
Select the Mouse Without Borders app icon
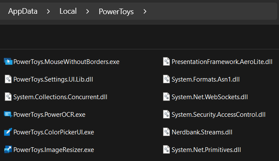click(8, 61)
